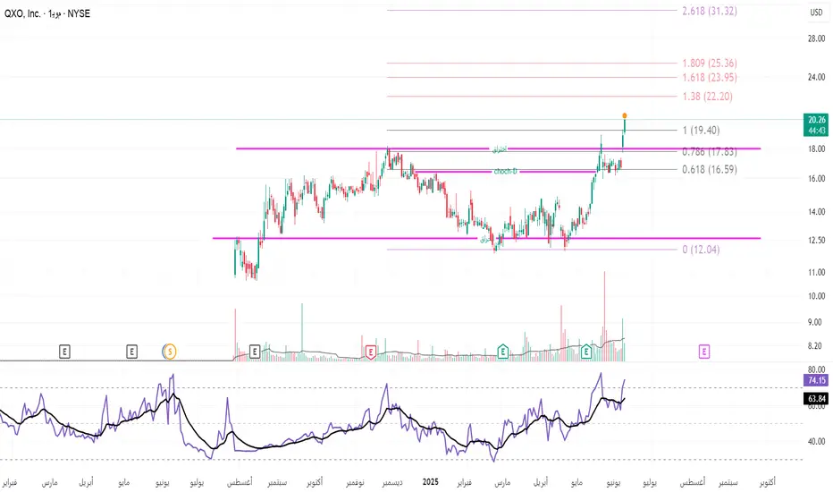Open the green earnings E marker near May 2025
Screen dimensions: 833x492
tap(586, 352)
